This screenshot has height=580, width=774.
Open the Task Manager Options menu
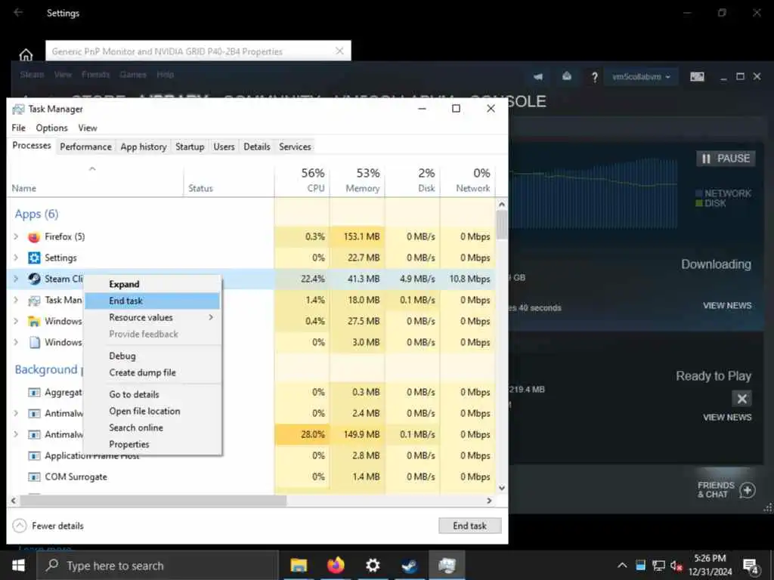(51, 128)
